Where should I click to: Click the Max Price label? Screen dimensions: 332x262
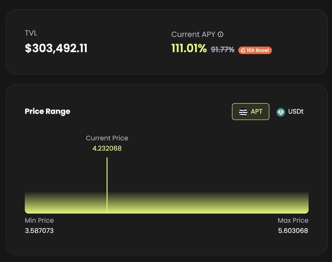[293, 220]
